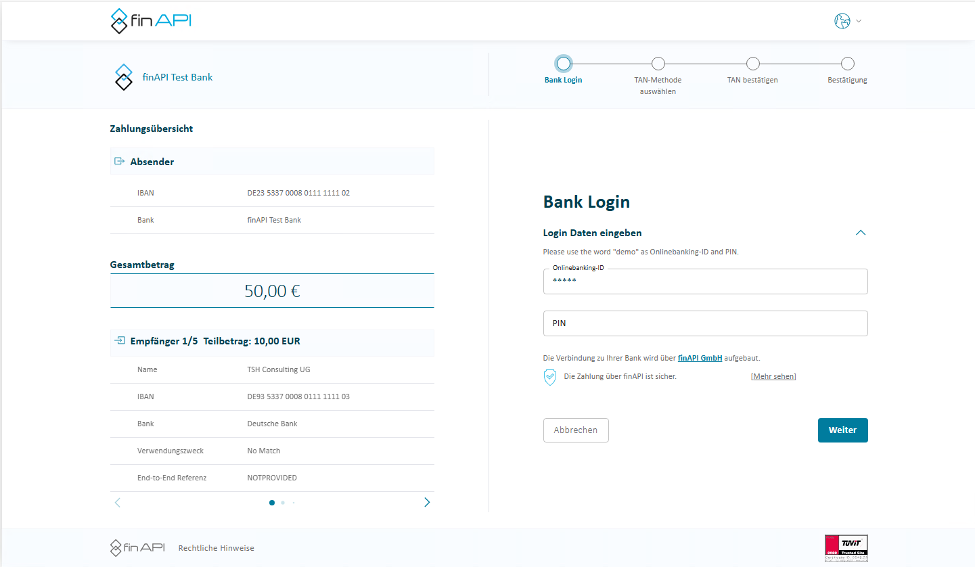Click the No Match Verwendungszweck value
The height and width of the screenshot is (567, 975).
264,451
